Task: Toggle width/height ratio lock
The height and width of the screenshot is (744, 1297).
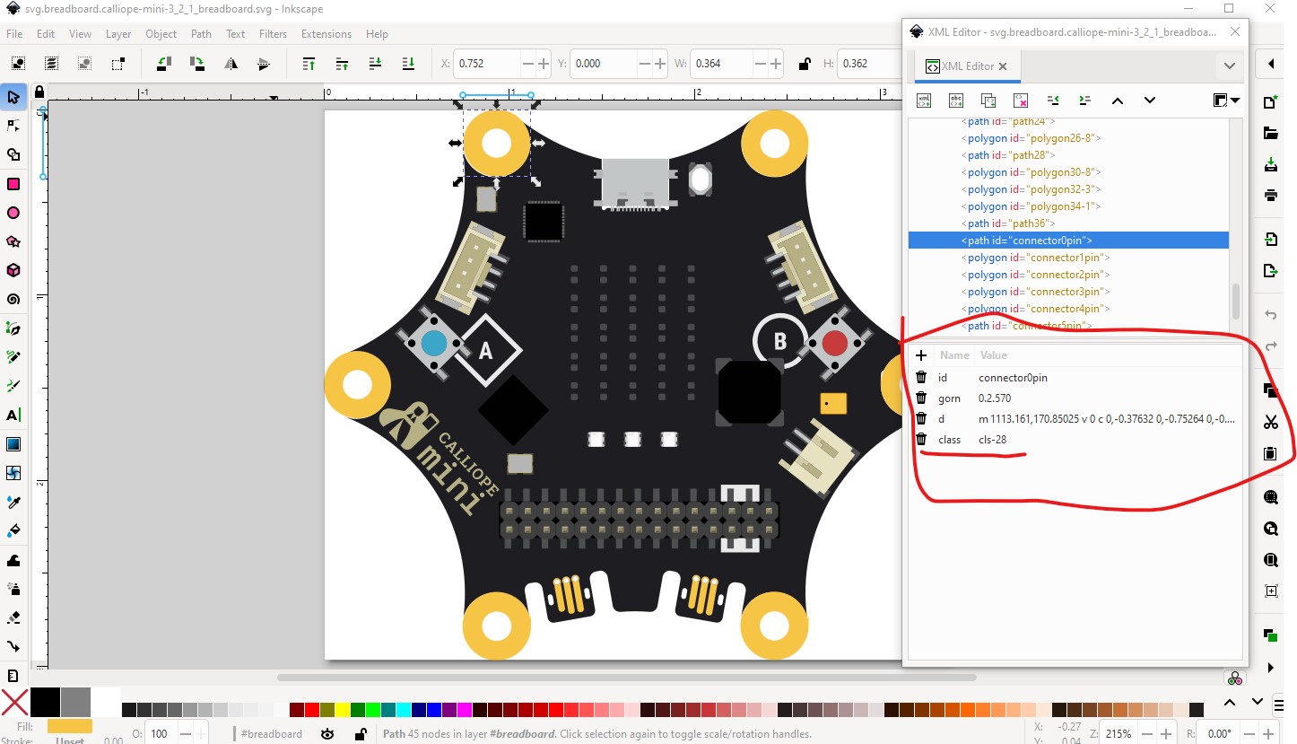Action: tap(804, 64)
